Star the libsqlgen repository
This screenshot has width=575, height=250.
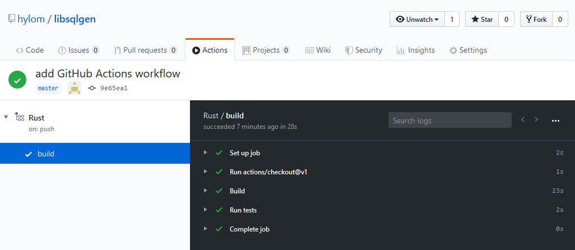pyautogui.click(x=482, y=20)
